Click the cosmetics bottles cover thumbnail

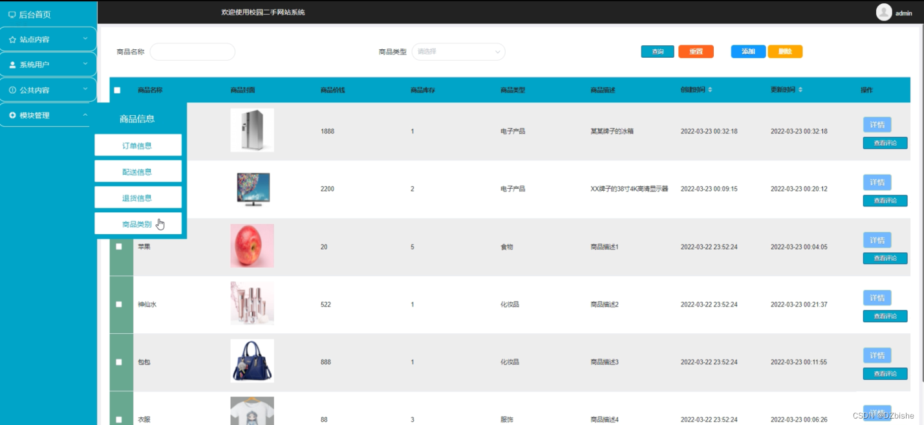click(x=252, y=303)
